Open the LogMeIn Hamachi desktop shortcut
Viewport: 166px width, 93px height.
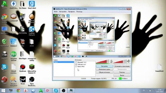32,31
